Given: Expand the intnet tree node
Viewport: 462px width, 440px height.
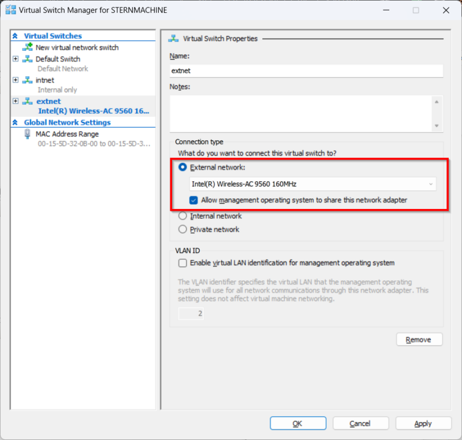Looking at the screenshot, I should click(x=16, y=80).
